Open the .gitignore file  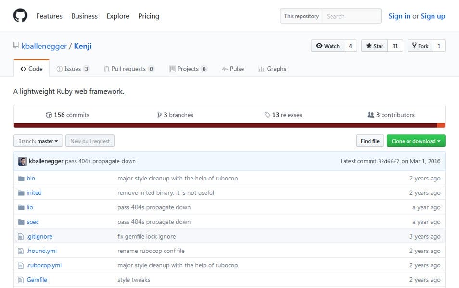[x=39, y=236]
